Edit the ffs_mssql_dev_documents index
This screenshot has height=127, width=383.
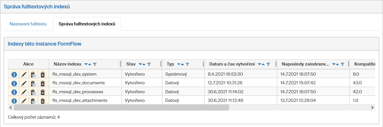(x=24, y=83)
